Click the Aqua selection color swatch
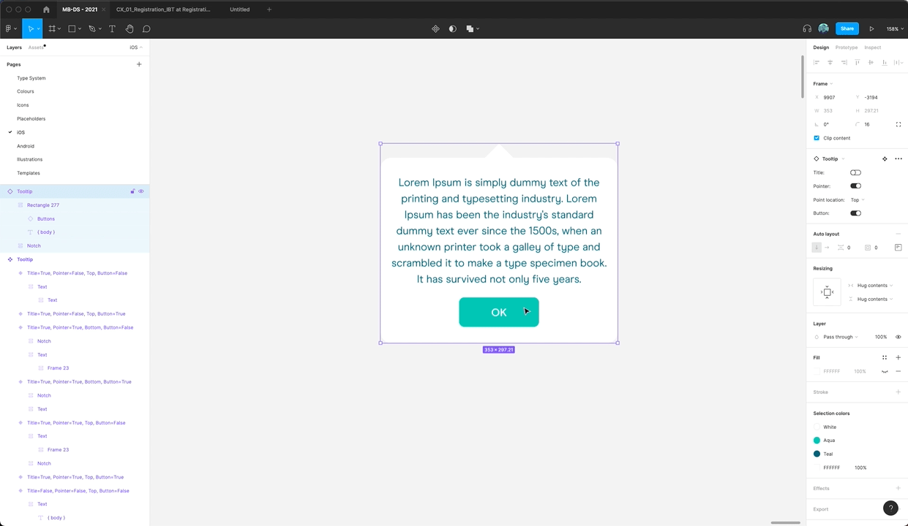This screenshot has width=908, height=526. (817, 441)
